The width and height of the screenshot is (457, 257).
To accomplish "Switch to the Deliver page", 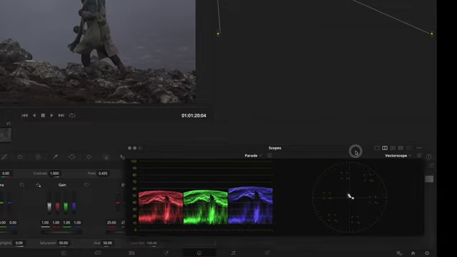I will (x=267, y=253).
